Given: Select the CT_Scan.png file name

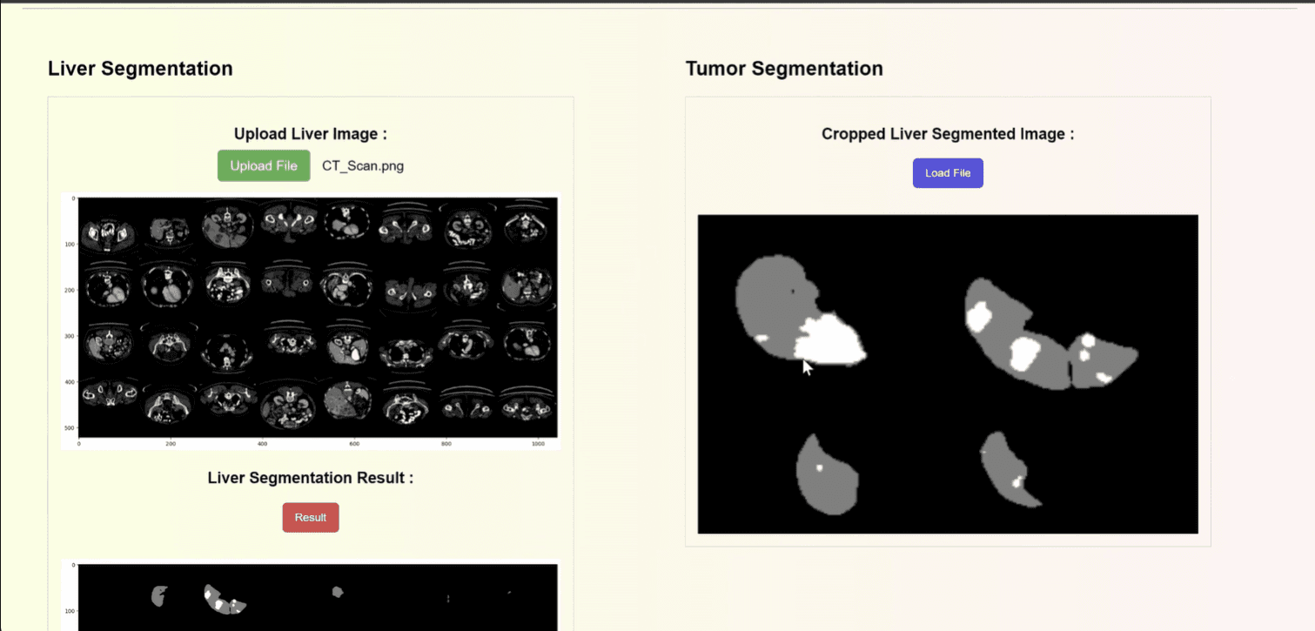Looking at the screenshot, I should pyautogui.click(x=363, y=165).
